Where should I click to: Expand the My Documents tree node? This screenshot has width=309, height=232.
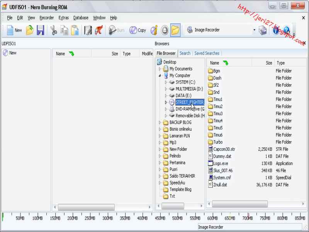(160, 69)
